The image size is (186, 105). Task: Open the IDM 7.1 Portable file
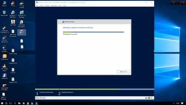[3, 96]
